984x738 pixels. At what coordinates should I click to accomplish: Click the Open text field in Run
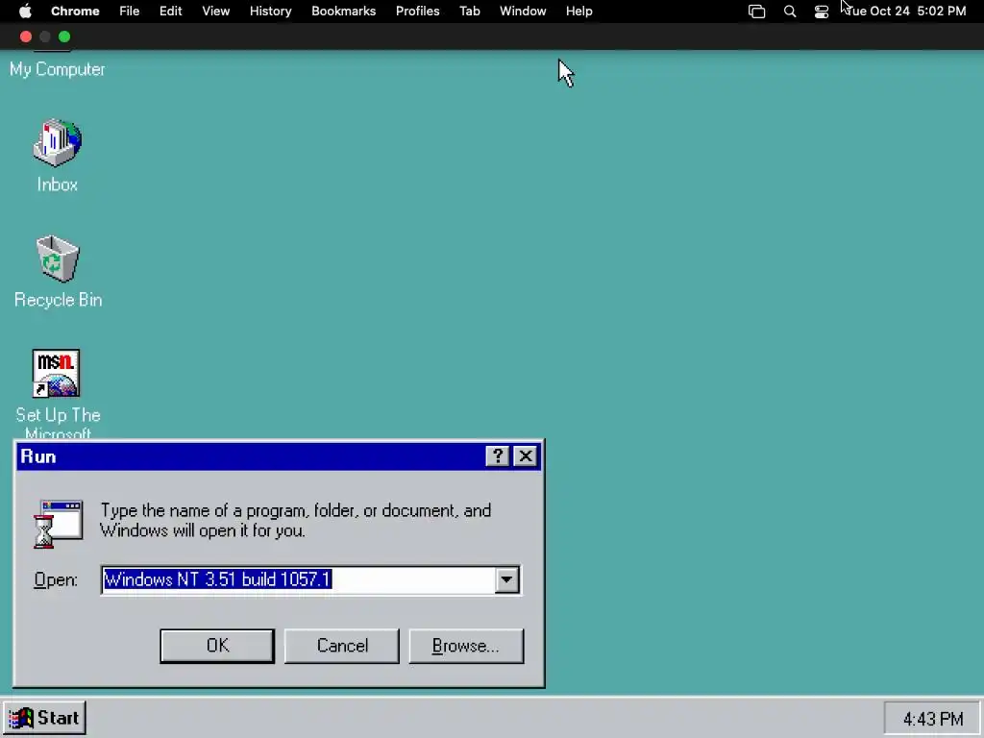click(x=298, y=579)
